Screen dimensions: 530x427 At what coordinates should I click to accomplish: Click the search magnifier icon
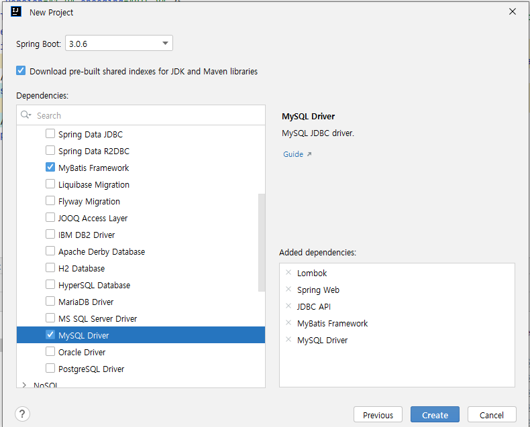pos(25,115)
